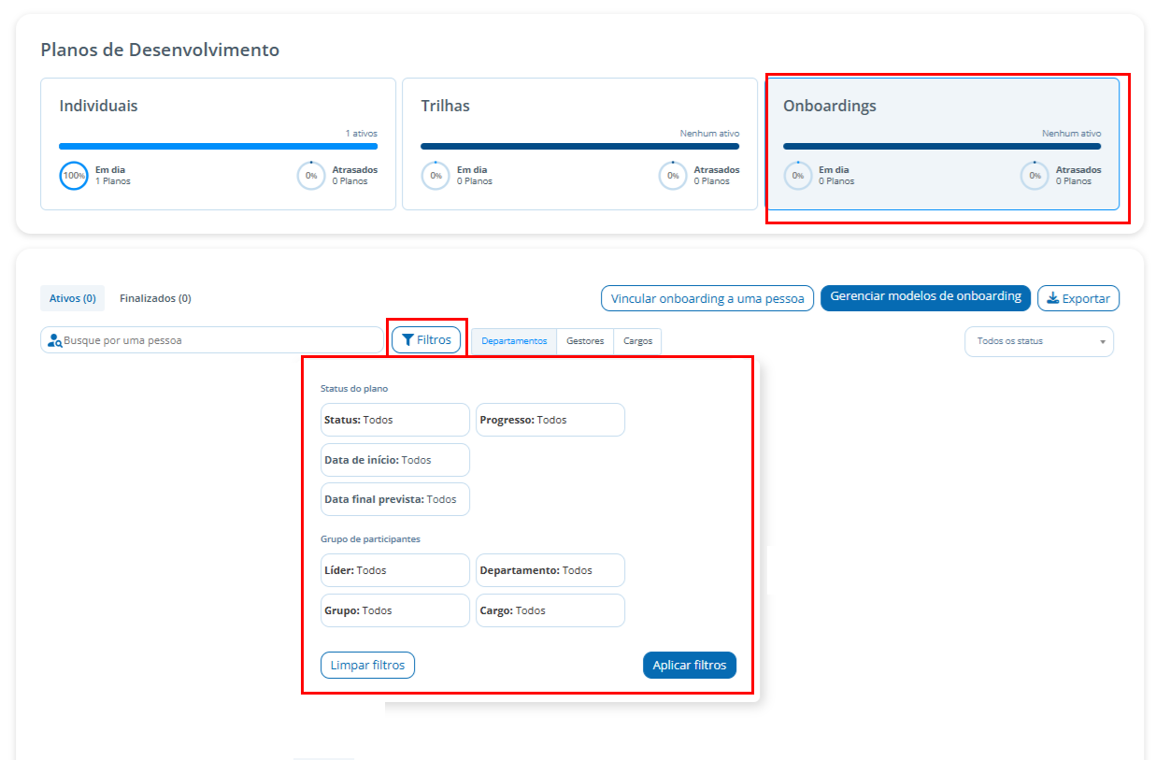Viewport: 1156px width, 760px height.
Task: Click Aplicar filtros
Action: [690, 666]
